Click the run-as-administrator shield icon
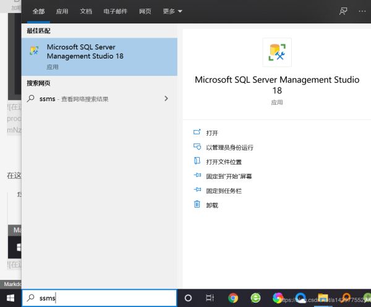The image size is (371, 307). [197, 147]
